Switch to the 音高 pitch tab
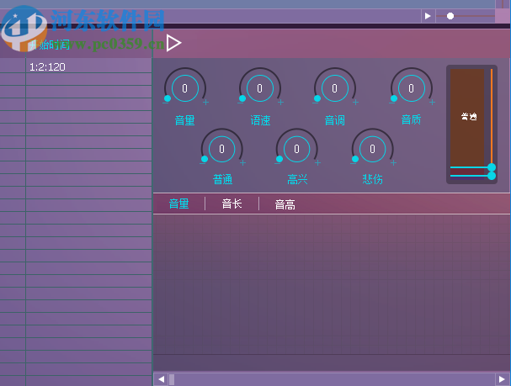The image size is (511, 386). (x=285, y=204)
